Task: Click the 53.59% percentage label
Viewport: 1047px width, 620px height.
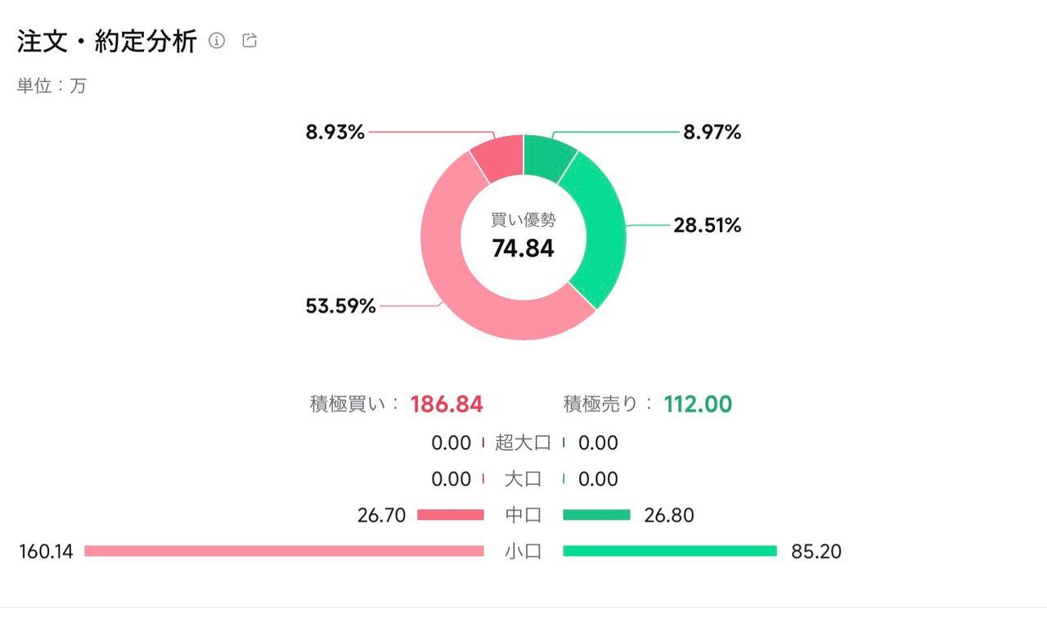Action: [340, 307]
